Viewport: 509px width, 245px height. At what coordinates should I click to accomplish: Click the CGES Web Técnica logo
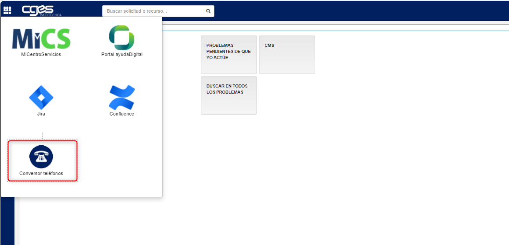42,10
